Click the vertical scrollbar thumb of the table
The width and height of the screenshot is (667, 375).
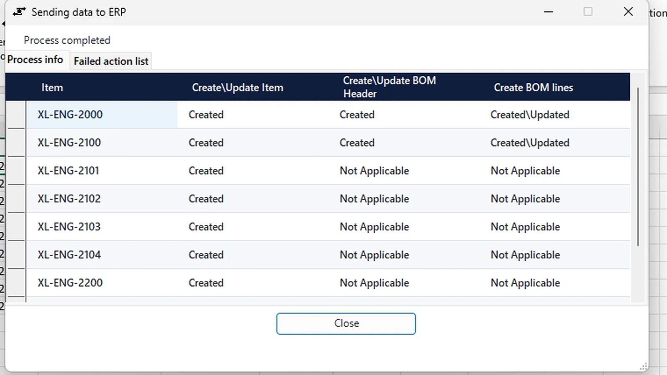638,167
